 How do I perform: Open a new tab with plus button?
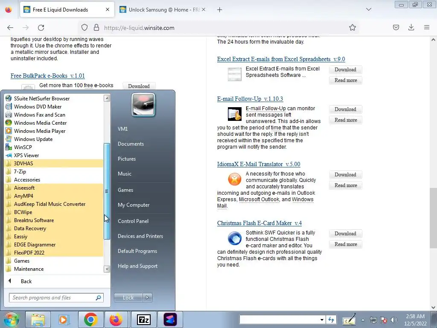pyautogui.click(x=220, y=10)
